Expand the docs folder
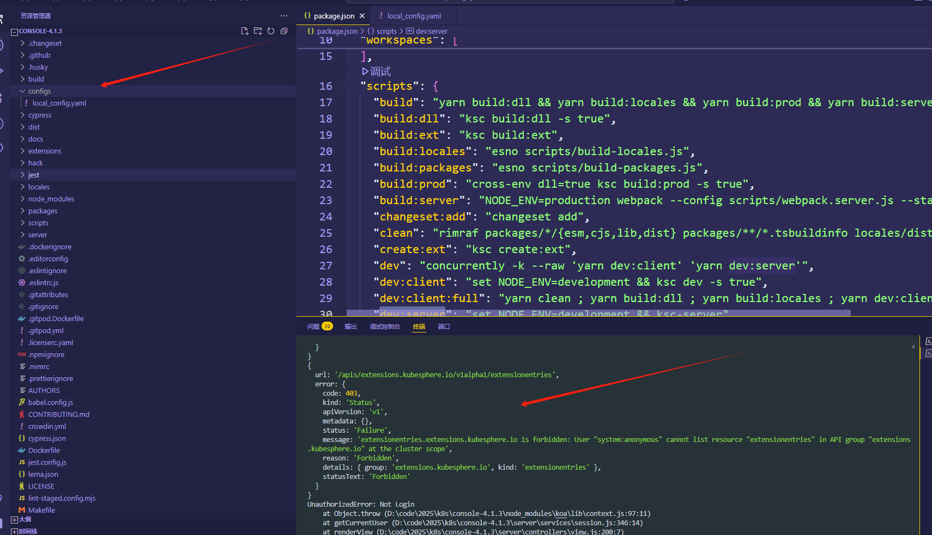Screen dimensions: 932x535 35,139
